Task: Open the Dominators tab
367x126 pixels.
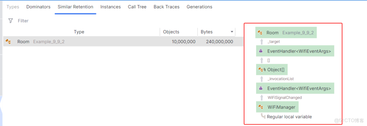Action: coord(38,7)
